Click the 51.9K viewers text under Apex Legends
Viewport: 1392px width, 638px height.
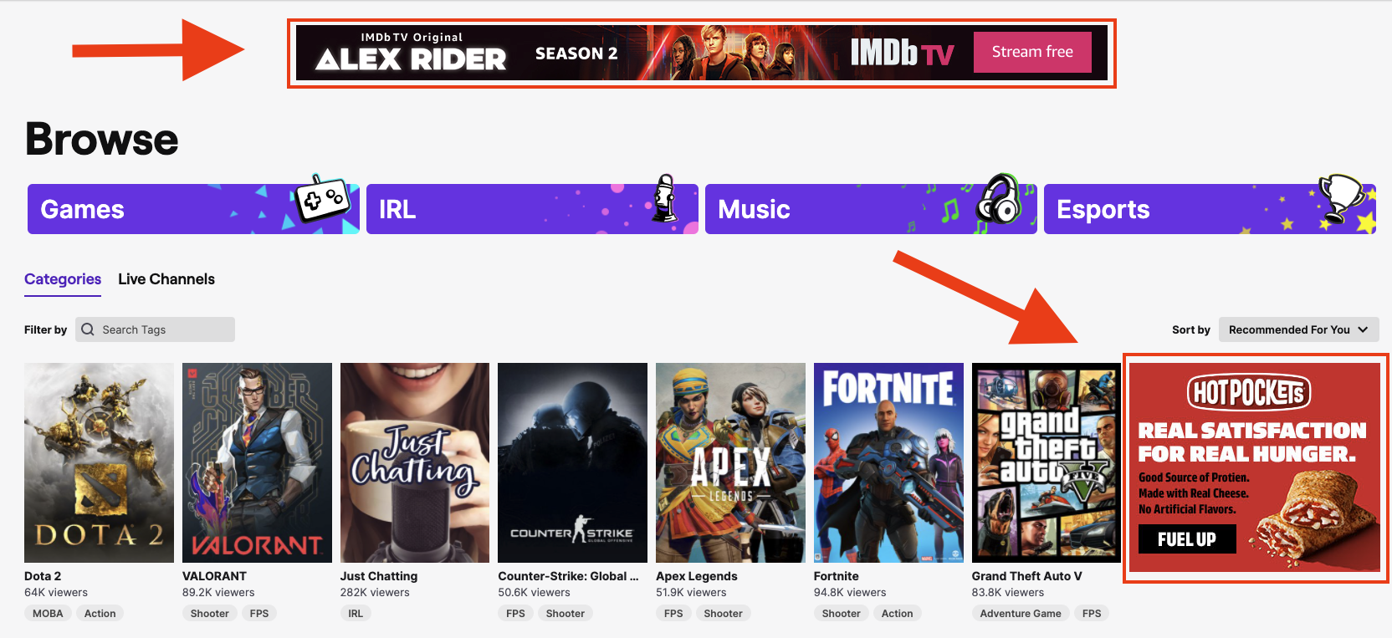coord(692,592)
